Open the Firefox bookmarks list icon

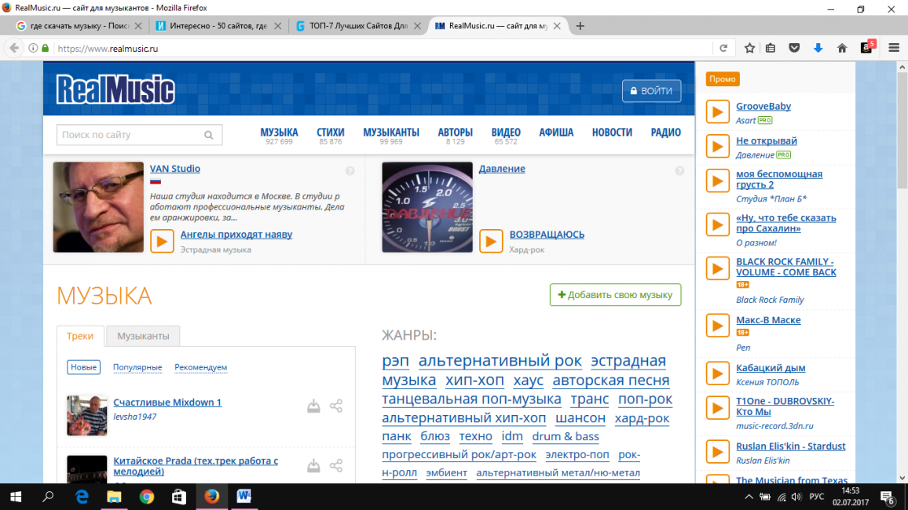click(x=771, y=49)
